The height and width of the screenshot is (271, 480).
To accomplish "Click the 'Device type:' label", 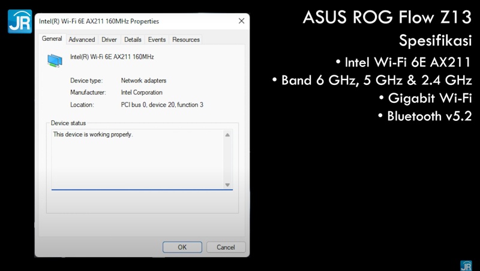I will [x=86, y=81].
